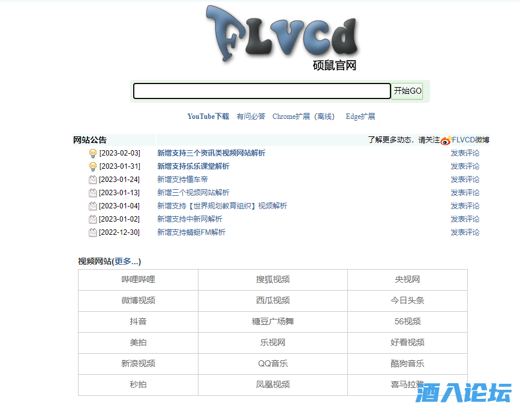Image resolution: width=520 pixels, height=418 pixels.
Task: Focus the video URL input field
Action: (262, 91)
